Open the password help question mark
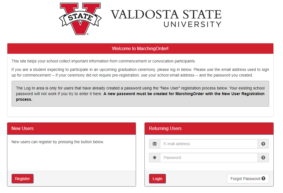This screenshot has height=193, width=283. pyautogui.click(x=263, y=158)
